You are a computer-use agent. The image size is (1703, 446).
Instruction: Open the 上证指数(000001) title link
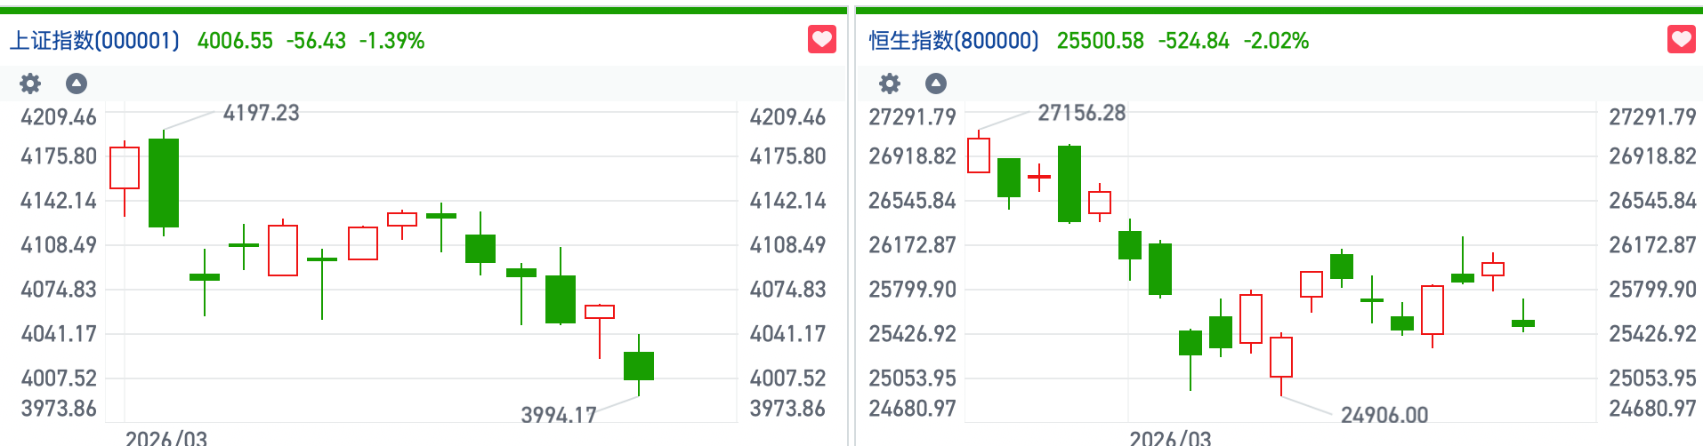pyautogui.click(x=94, y=41)
